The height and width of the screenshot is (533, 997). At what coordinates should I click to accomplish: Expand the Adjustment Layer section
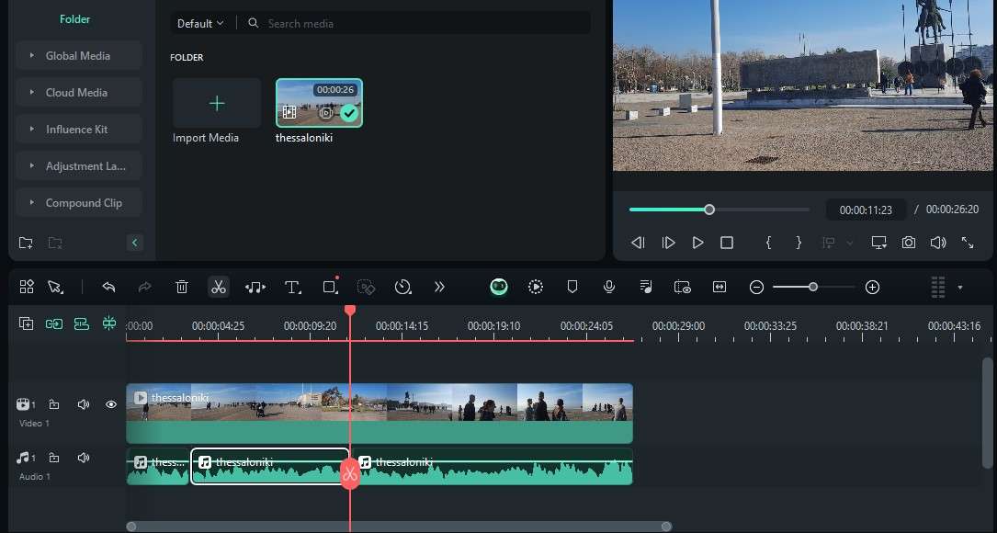78,166
